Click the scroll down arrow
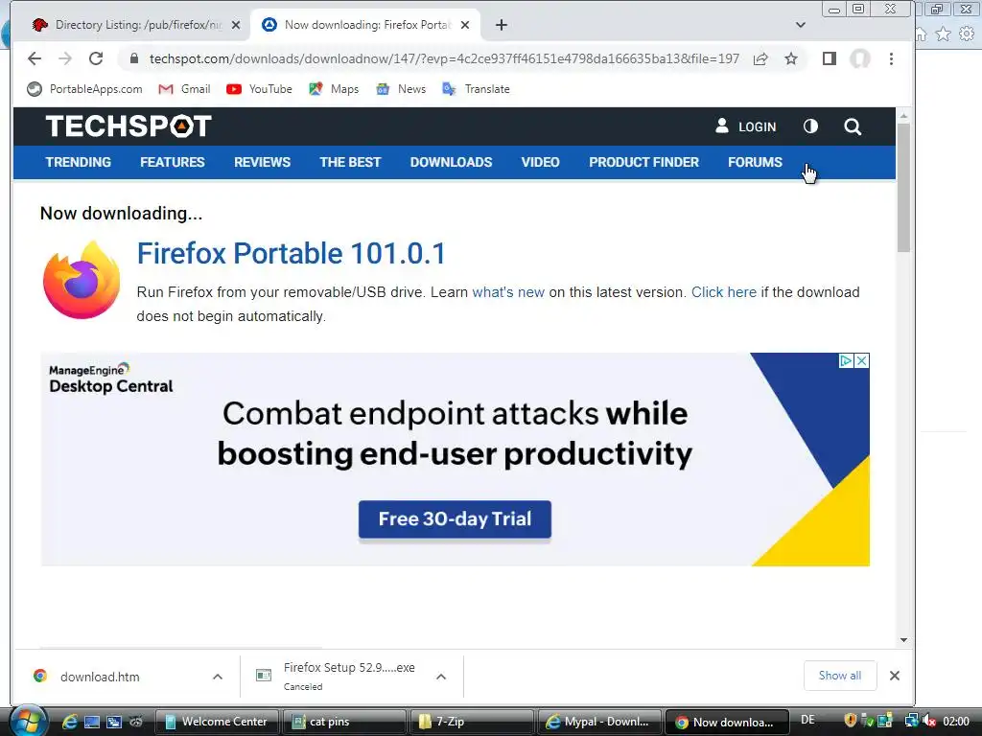This screenshot has width=982, height=736. (903, 639)
